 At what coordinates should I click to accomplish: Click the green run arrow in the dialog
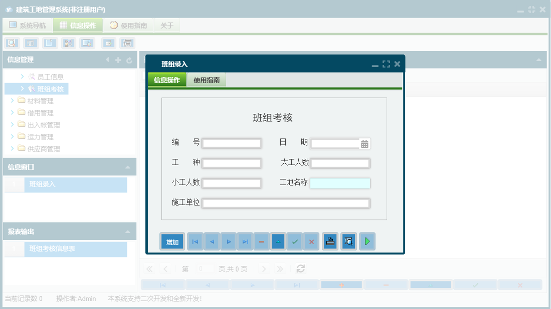click(x=367, y=241)
